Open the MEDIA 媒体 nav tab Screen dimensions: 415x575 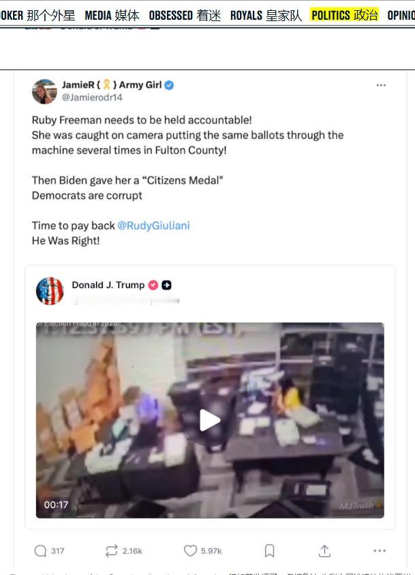[x=112, y=15]
